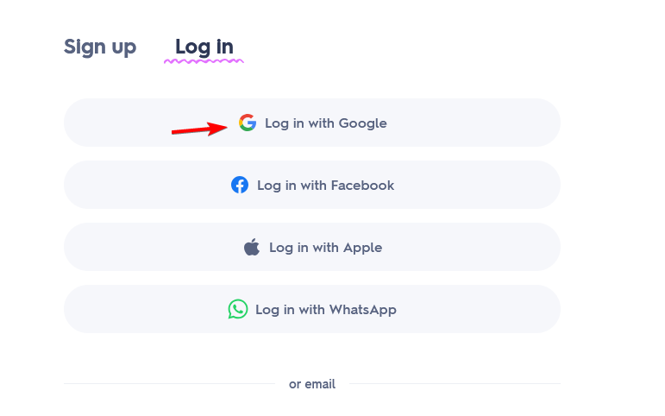Switch to the Sign up tab
This screenshot has height=416, width=665.
point(100,47)
